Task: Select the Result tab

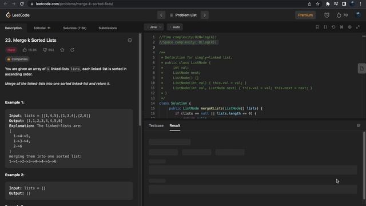Action: coord(175,126)
